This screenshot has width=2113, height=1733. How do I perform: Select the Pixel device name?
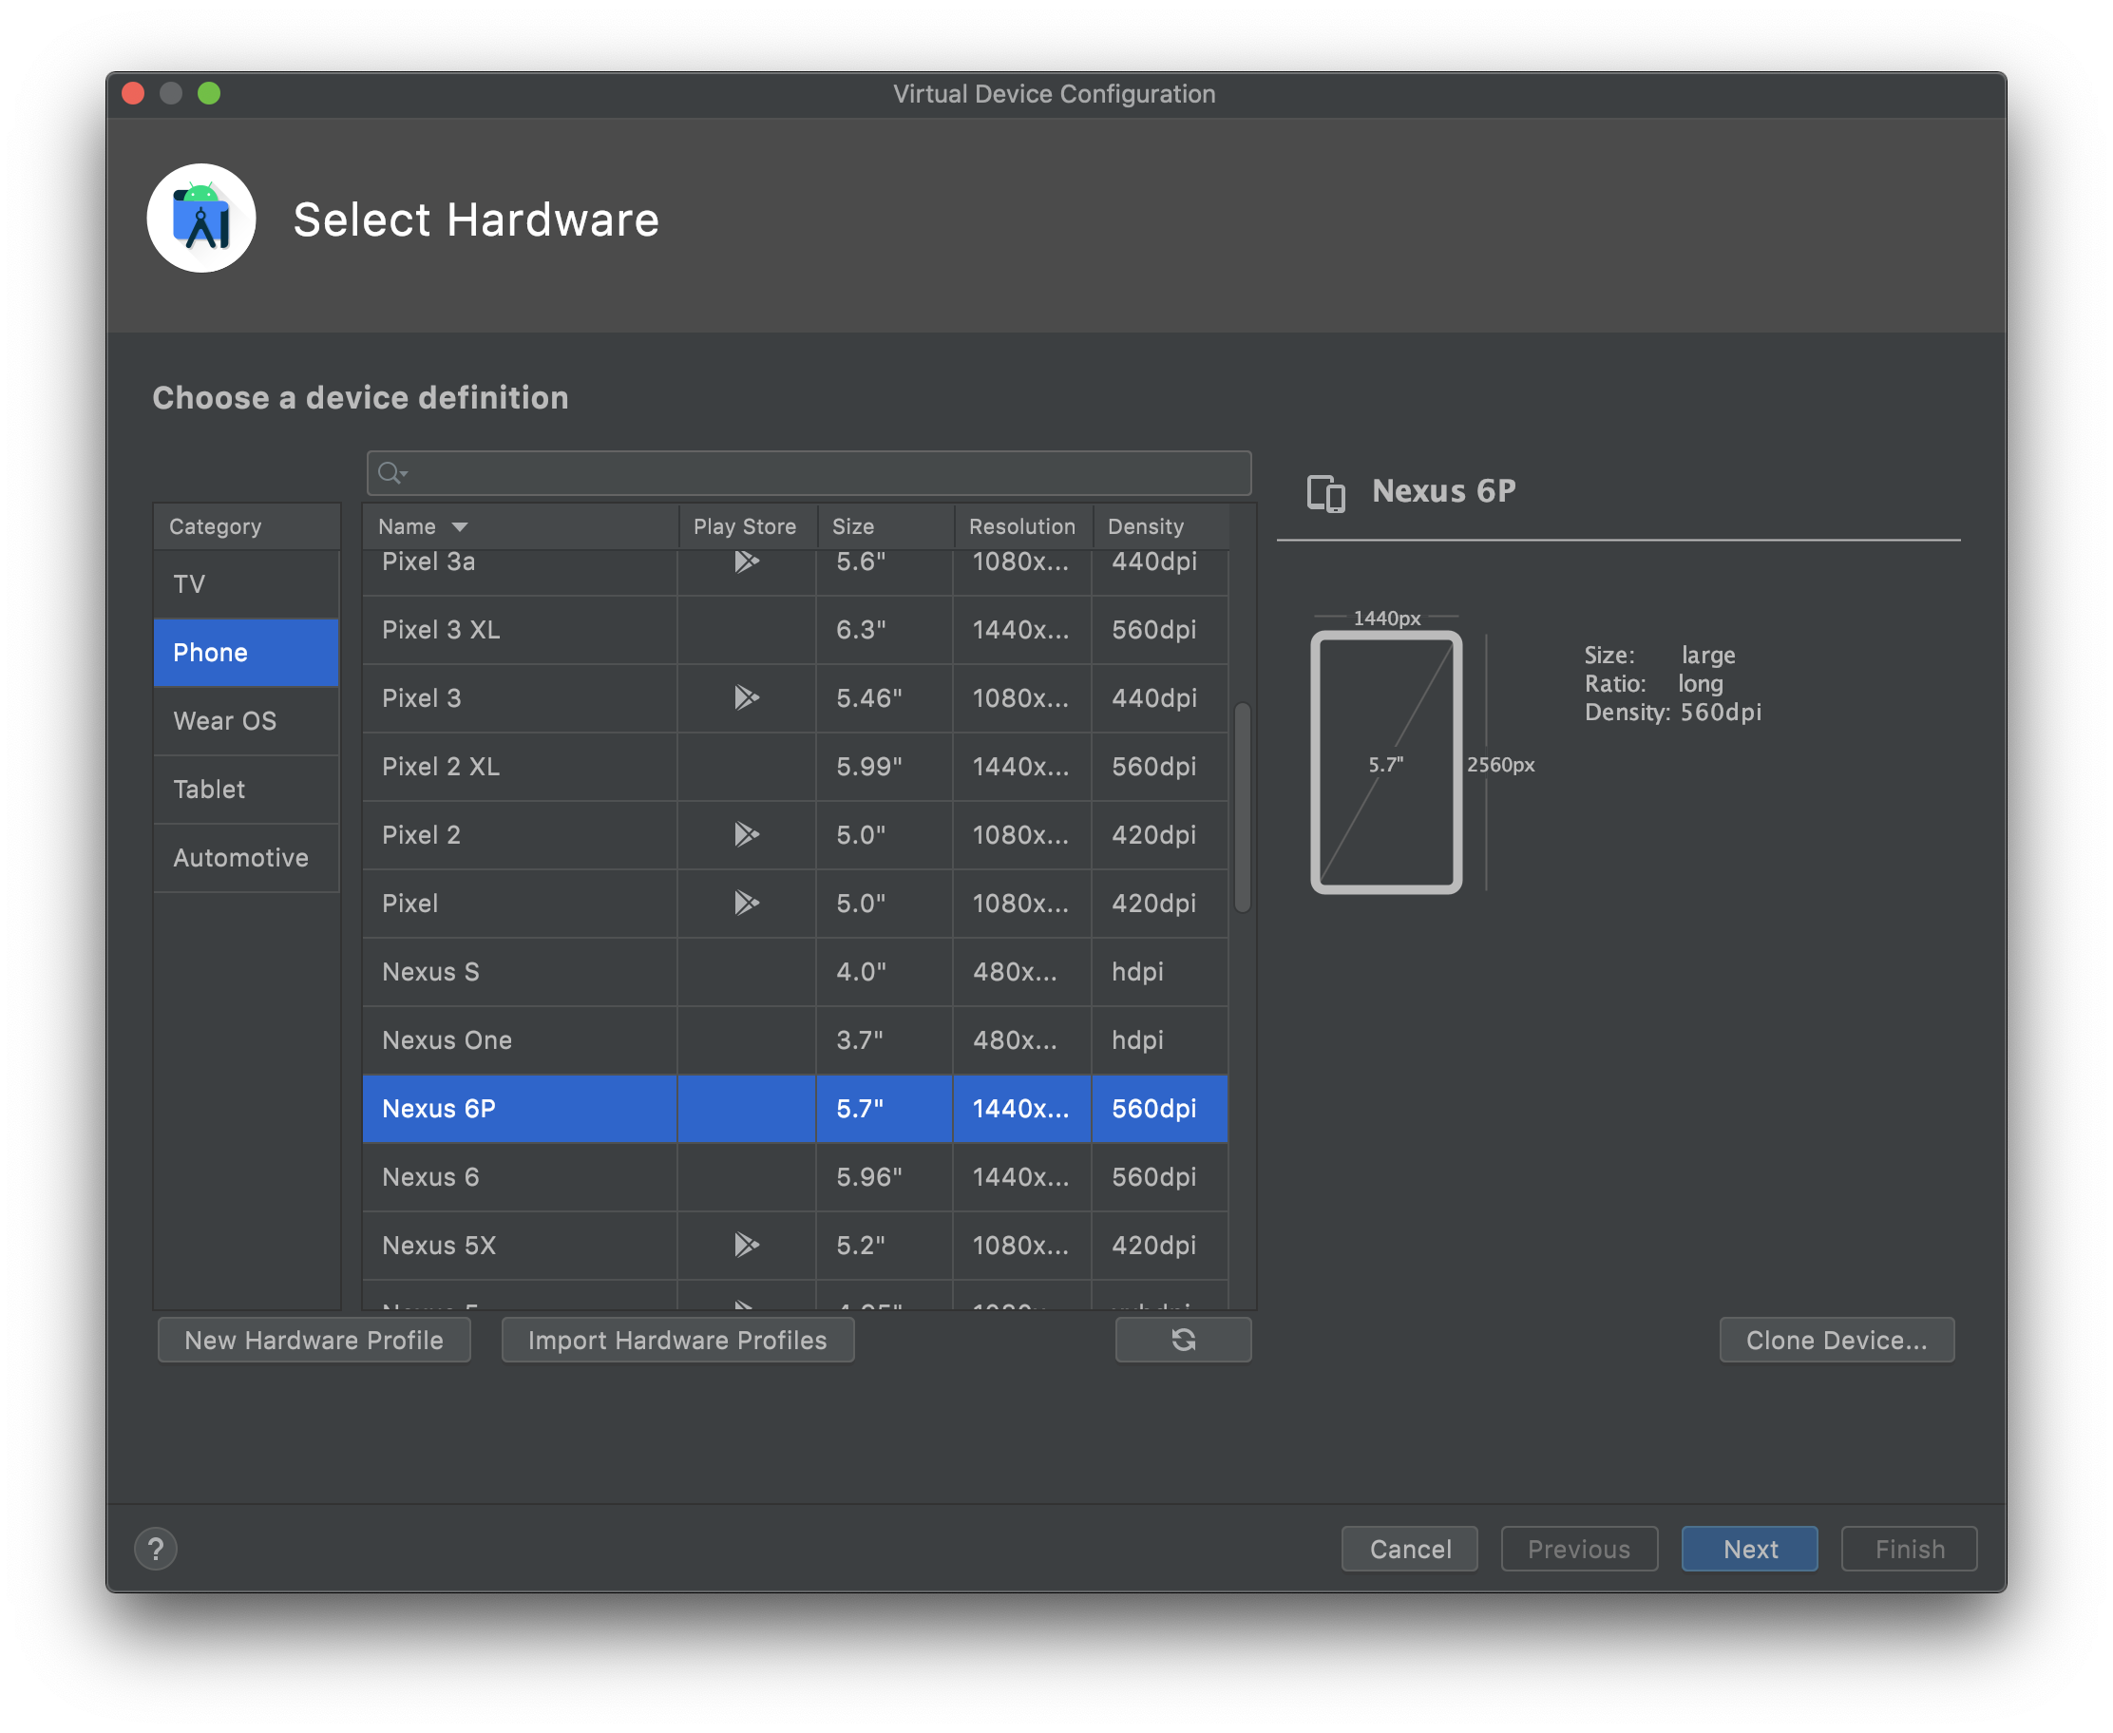point(410,904)
